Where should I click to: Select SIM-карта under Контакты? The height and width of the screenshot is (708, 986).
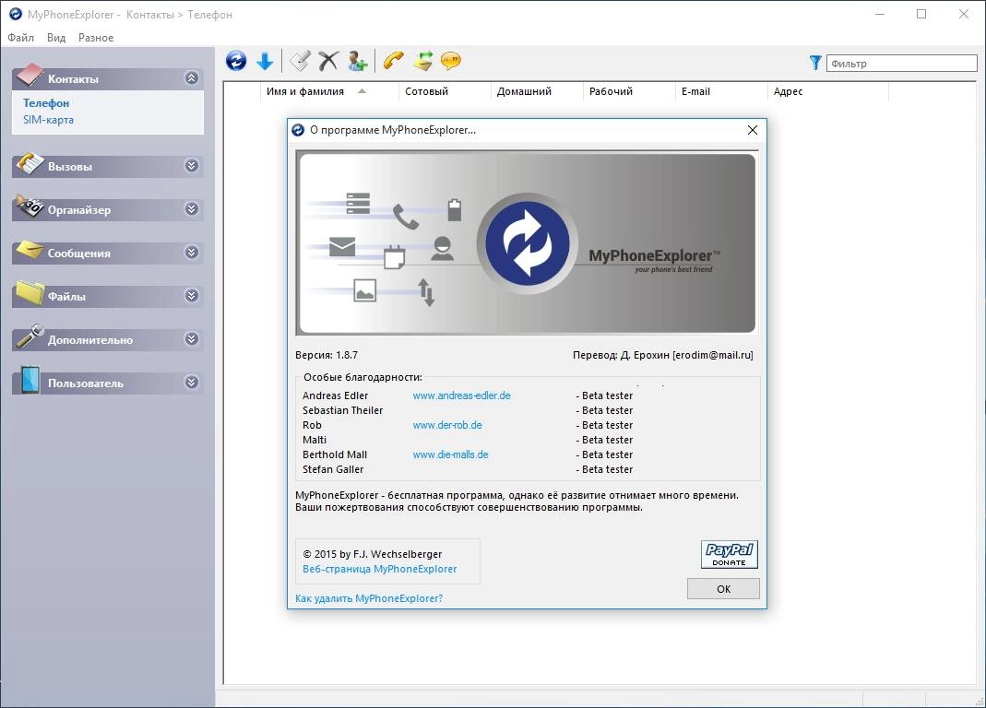48,120
